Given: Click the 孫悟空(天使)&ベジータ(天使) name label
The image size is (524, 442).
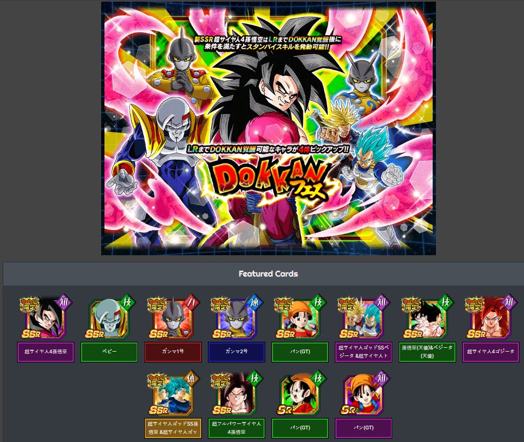Looking at the screenshot, I should click(x=427, y=352).
